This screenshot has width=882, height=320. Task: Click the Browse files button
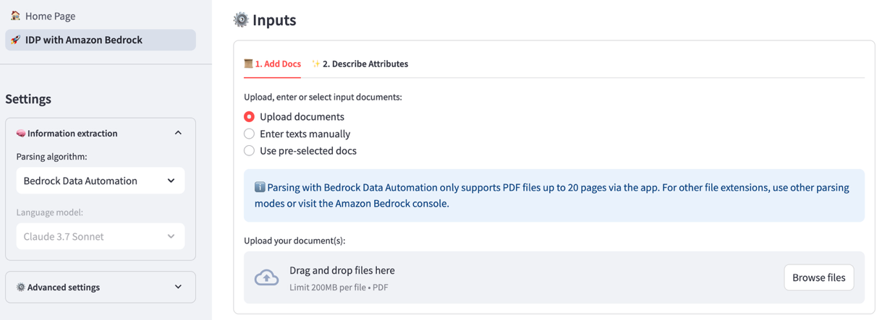(818, 277)
